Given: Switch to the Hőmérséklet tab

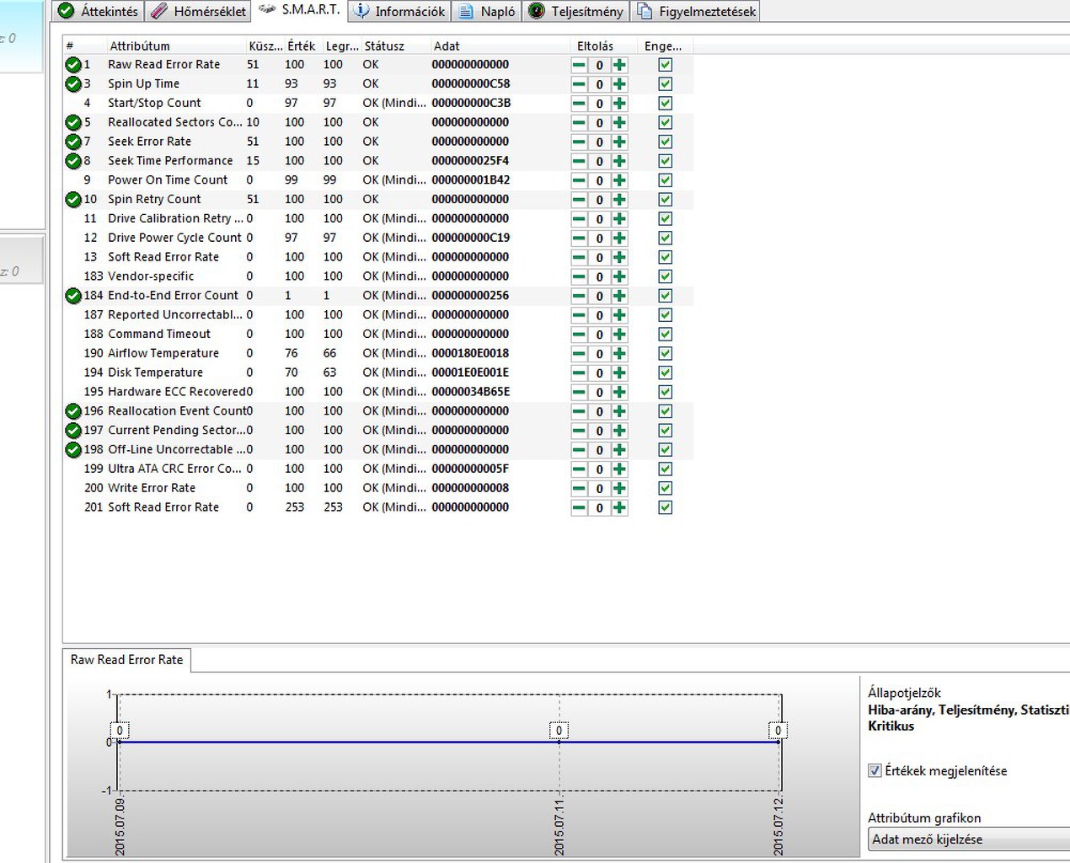Looking at the screenshot, I should (198, 11).
